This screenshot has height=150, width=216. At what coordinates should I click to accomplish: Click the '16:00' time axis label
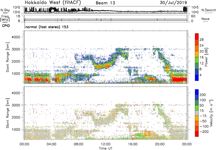coord(133,144)
